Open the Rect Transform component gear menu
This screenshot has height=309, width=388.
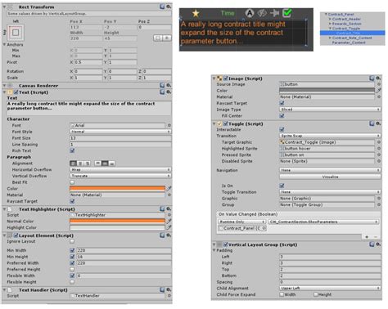169,7
